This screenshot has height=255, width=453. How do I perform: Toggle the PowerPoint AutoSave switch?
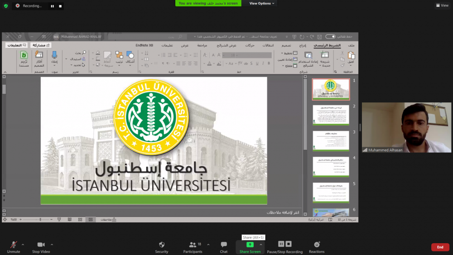[x=330, y=36]
